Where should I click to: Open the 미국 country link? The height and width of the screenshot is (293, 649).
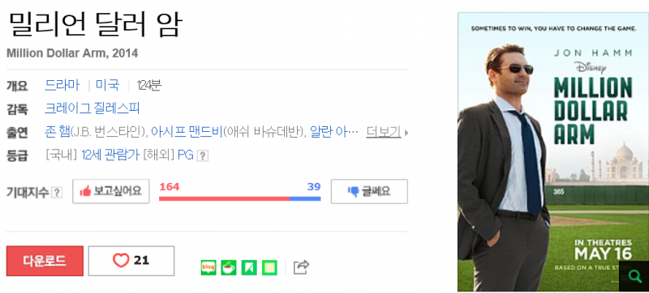108,85
